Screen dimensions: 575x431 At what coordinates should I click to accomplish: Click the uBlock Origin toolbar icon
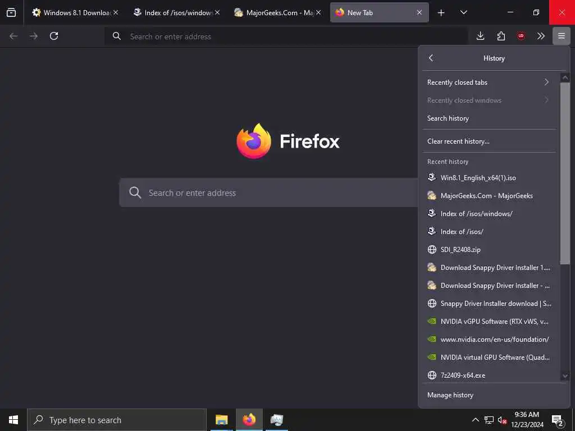[x=521, y=36]
